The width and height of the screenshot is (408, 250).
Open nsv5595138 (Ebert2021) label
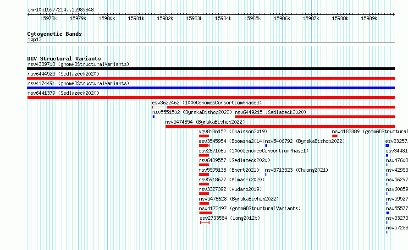pos(229,170)
